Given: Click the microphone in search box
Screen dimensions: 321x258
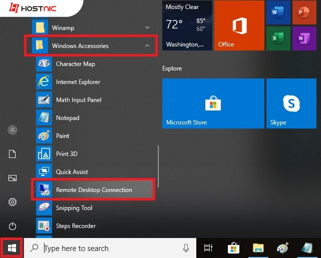Looking at the screenshot, I should click(186, 248).
